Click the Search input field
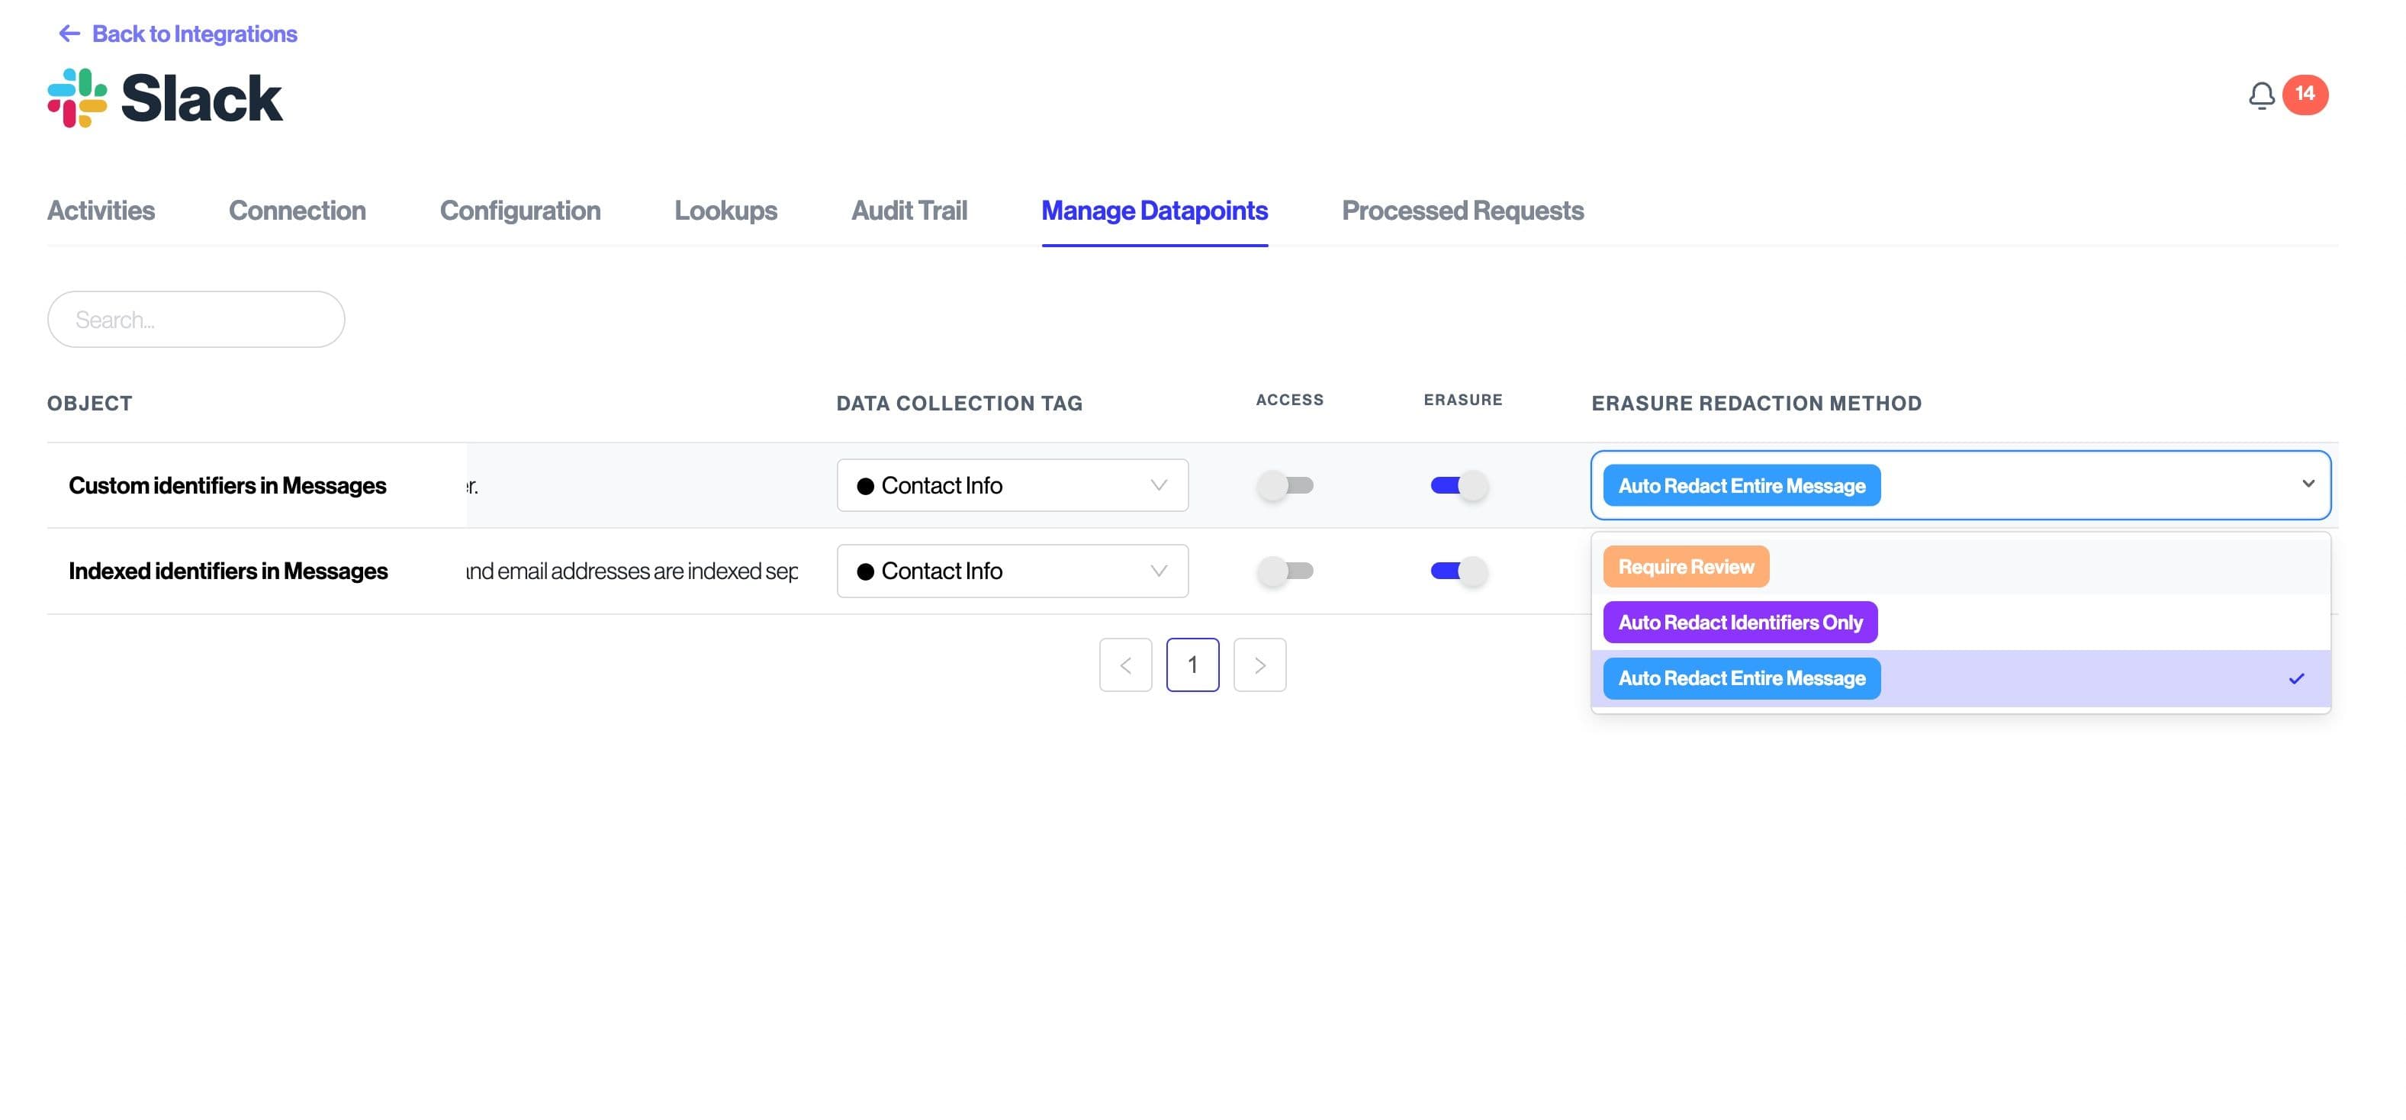 [x=196, y=320]
